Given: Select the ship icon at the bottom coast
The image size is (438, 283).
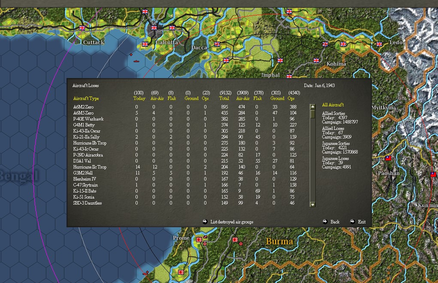Looking at the screenshot, I should (x=145, y=273).
